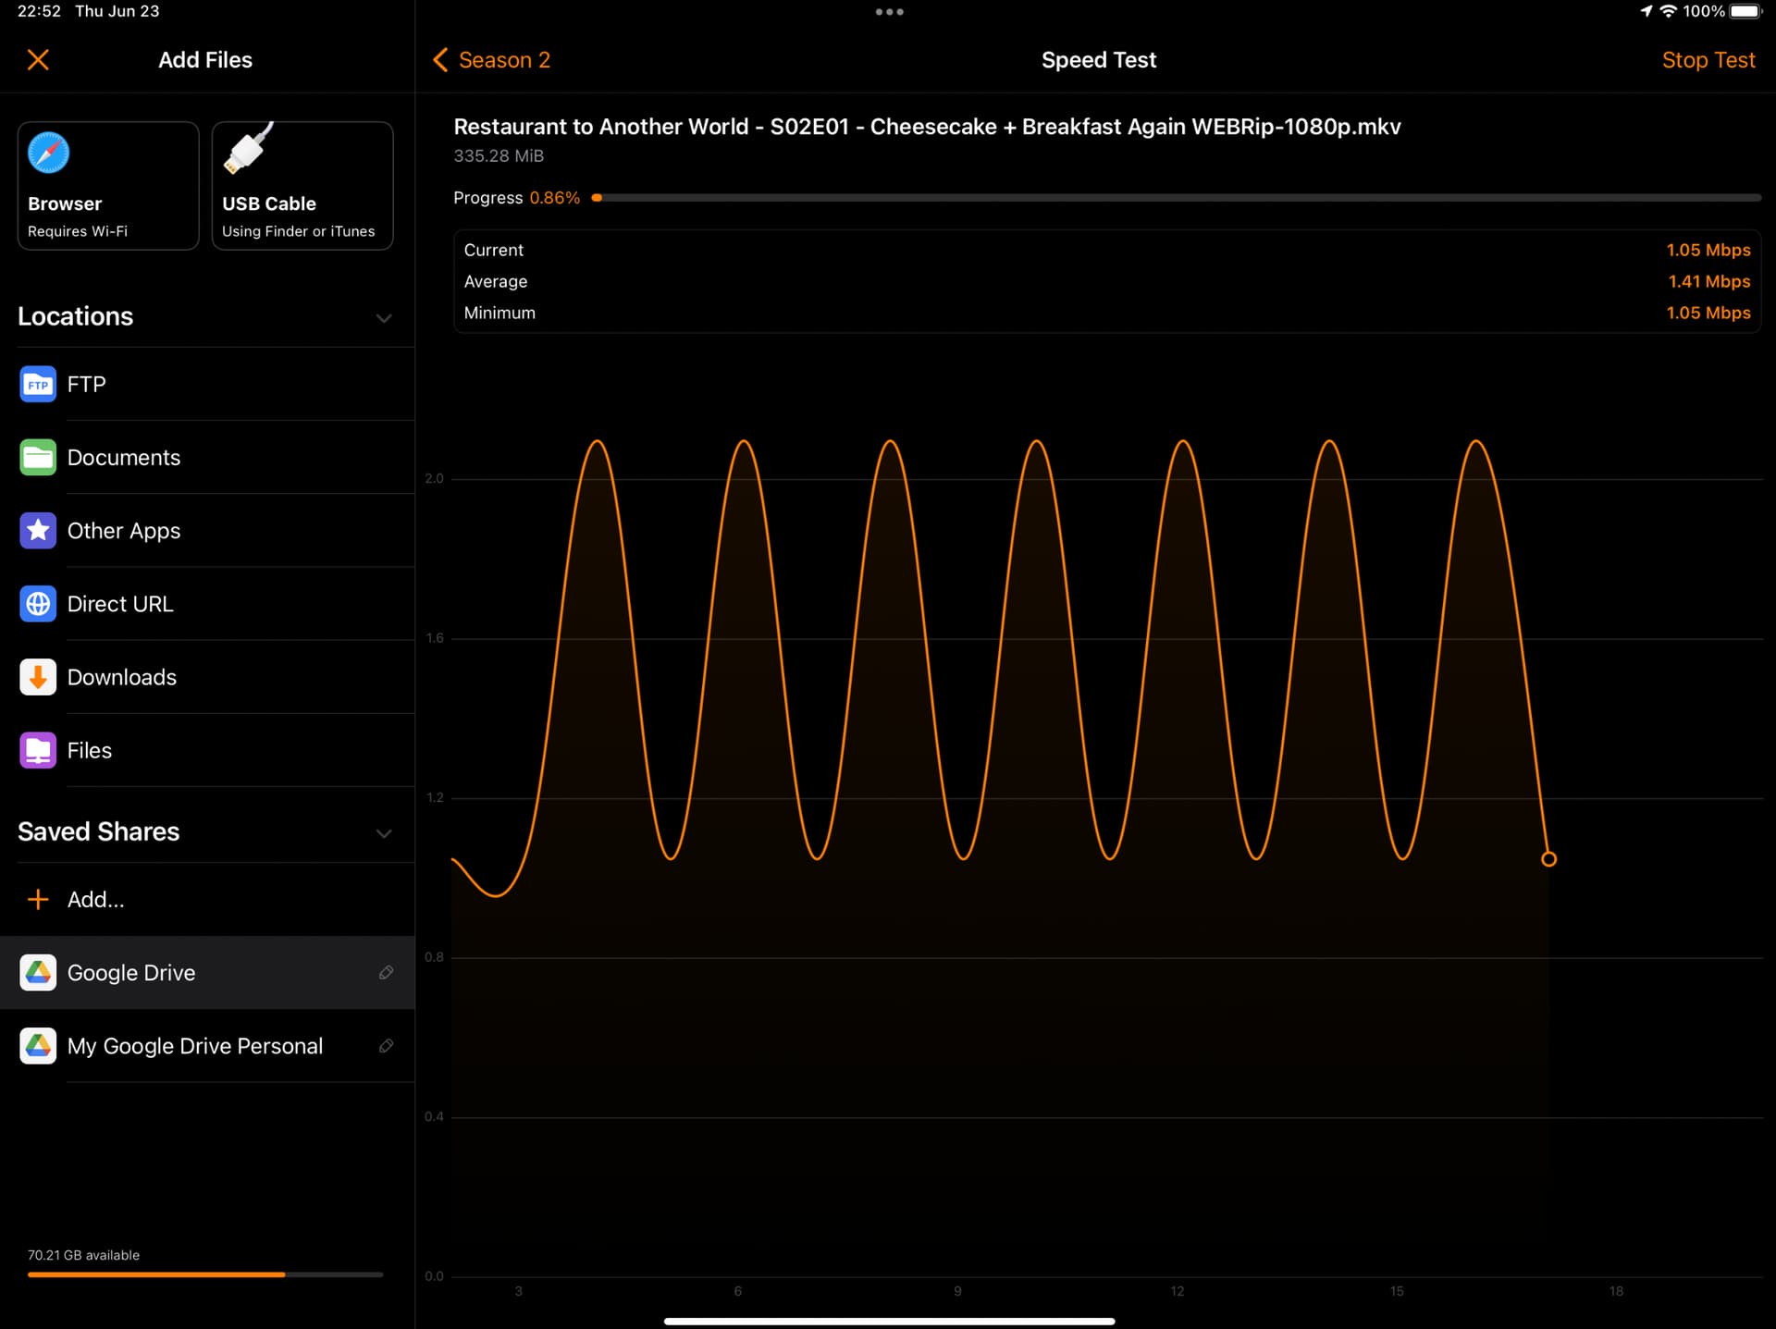Viewport: 1776px width, 1329px height.
Task: Select USB Cable transfer option
Action: [302, 186]
